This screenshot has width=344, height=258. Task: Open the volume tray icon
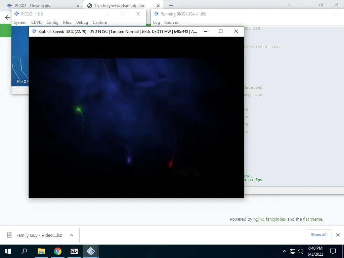pyautogui.click(x=301, y=251)
